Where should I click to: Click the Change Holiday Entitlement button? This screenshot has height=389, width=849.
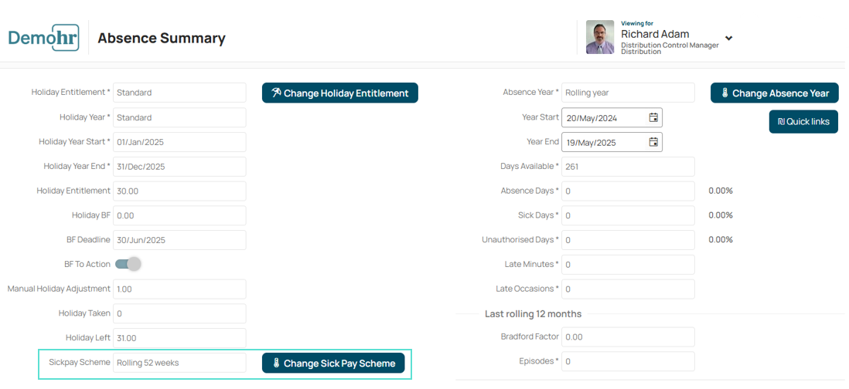coord(340,93)
